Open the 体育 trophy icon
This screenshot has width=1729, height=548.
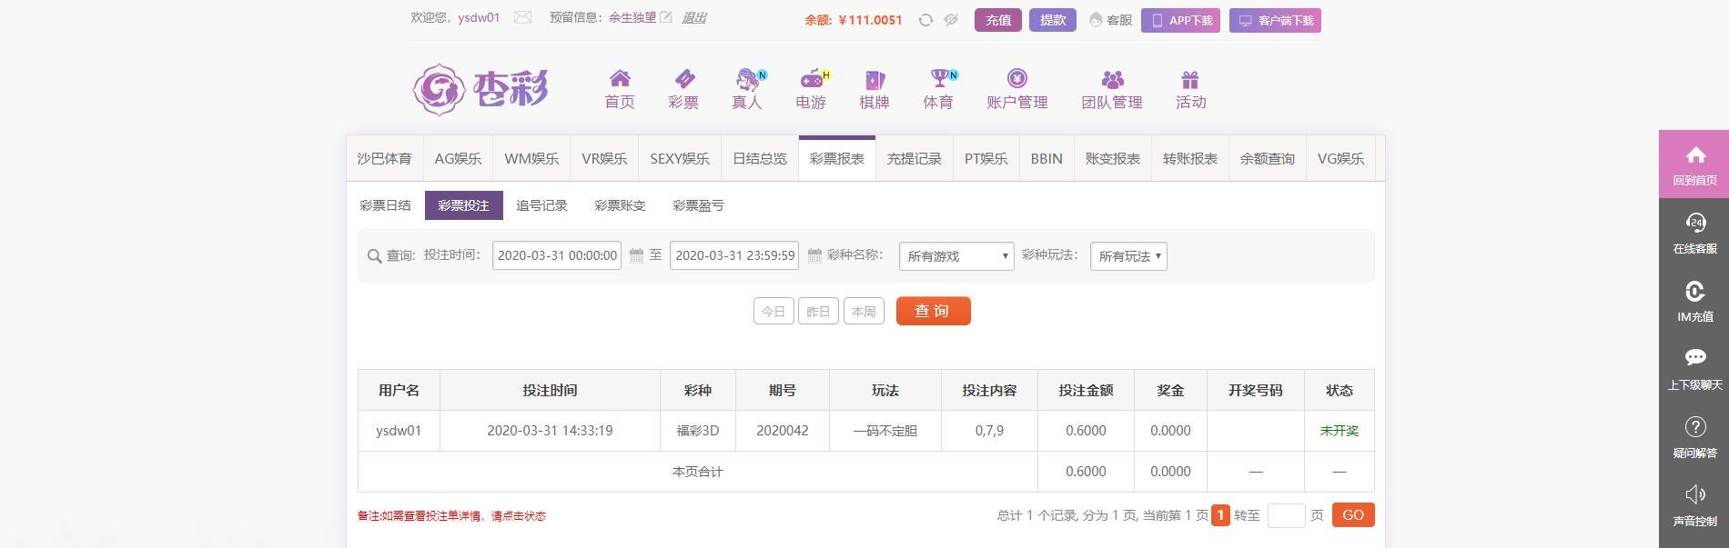click(938, 78)
